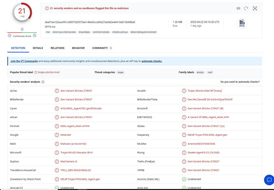Viewport: 274px width, 190px height.
Task: Click Acronis undetected green check icon
Action: (x=184, y=179)
